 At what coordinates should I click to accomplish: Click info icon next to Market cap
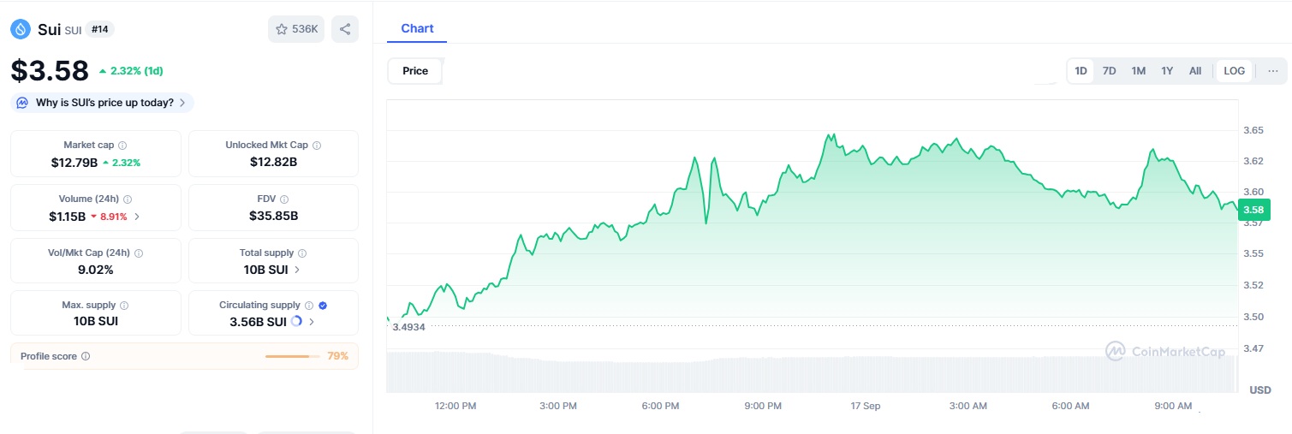pyautogui.click(x=122, y=146)
